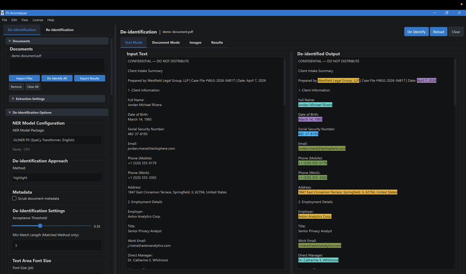Select demo-document.pdf in Documents list
The image size is (466, 274).
[57, 56]
